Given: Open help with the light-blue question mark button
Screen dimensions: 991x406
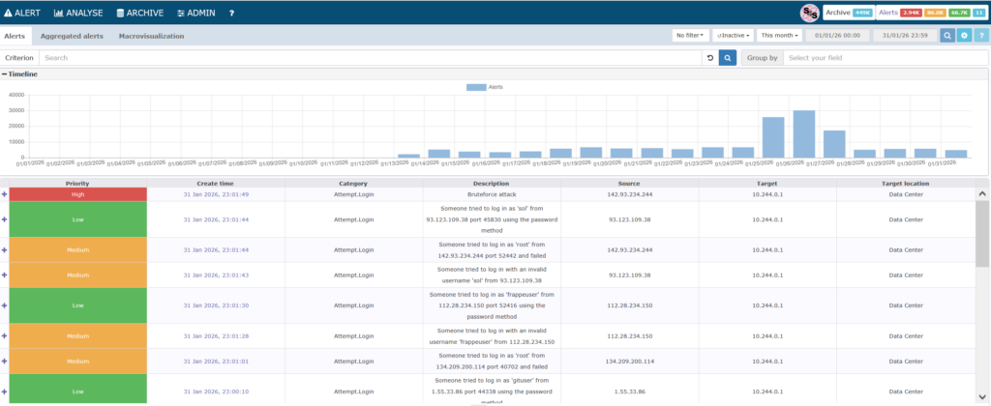Looking at the screenshot, I should (x=980, y=36).
